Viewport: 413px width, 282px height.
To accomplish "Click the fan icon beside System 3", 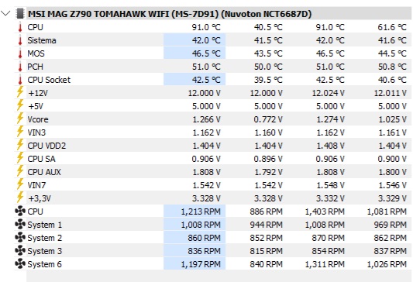I will tap(20, 251).
